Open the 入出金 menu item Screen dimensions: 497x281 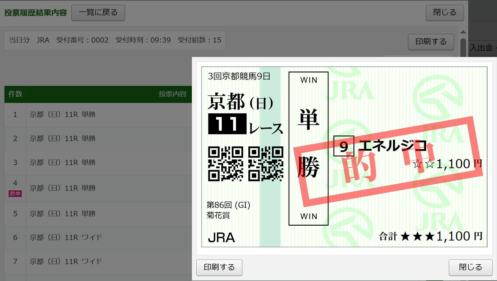pos(482,48)
